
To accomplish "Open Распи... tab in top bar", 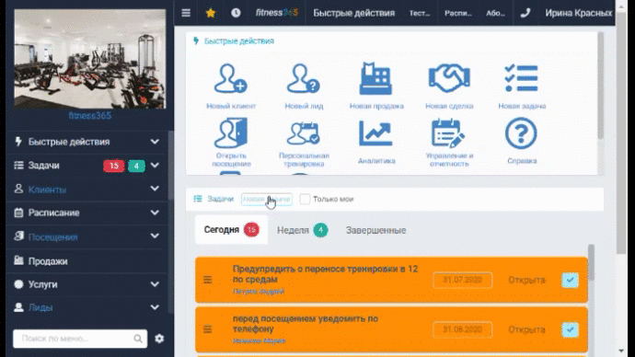I will click(458, 13).
